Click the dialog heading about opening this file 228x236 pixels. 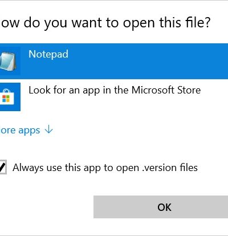tap(105, 23)
